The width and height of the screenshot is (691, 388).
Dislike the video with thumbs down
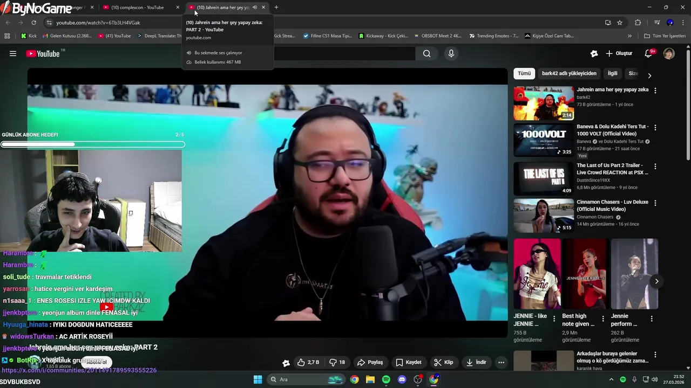(337, 362)
